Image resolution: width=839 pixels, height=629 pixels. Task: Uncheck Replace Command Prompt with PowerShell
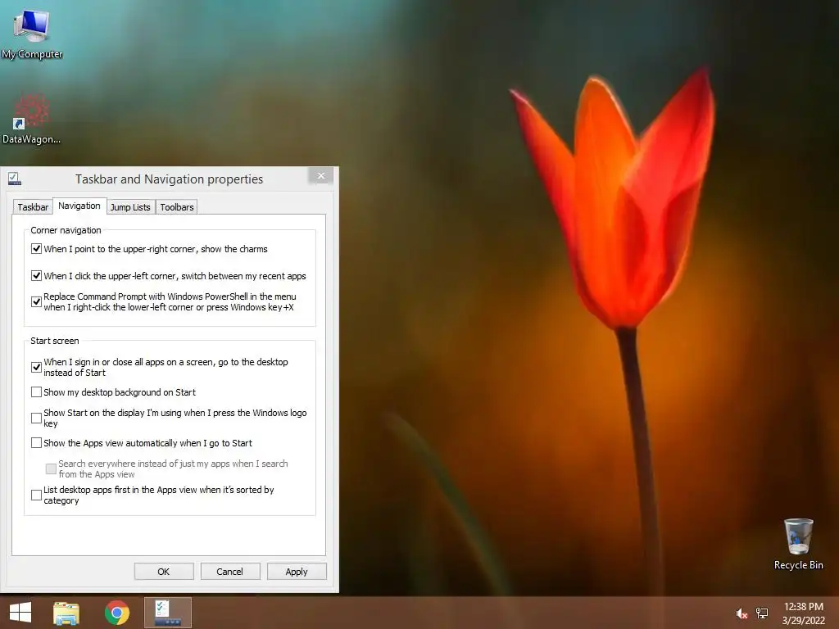click(x=36, y=301)
